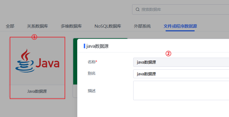This screenshot has height=117, width=229.
Task: Switch to the 全部 tab
Action: [10, 26]
